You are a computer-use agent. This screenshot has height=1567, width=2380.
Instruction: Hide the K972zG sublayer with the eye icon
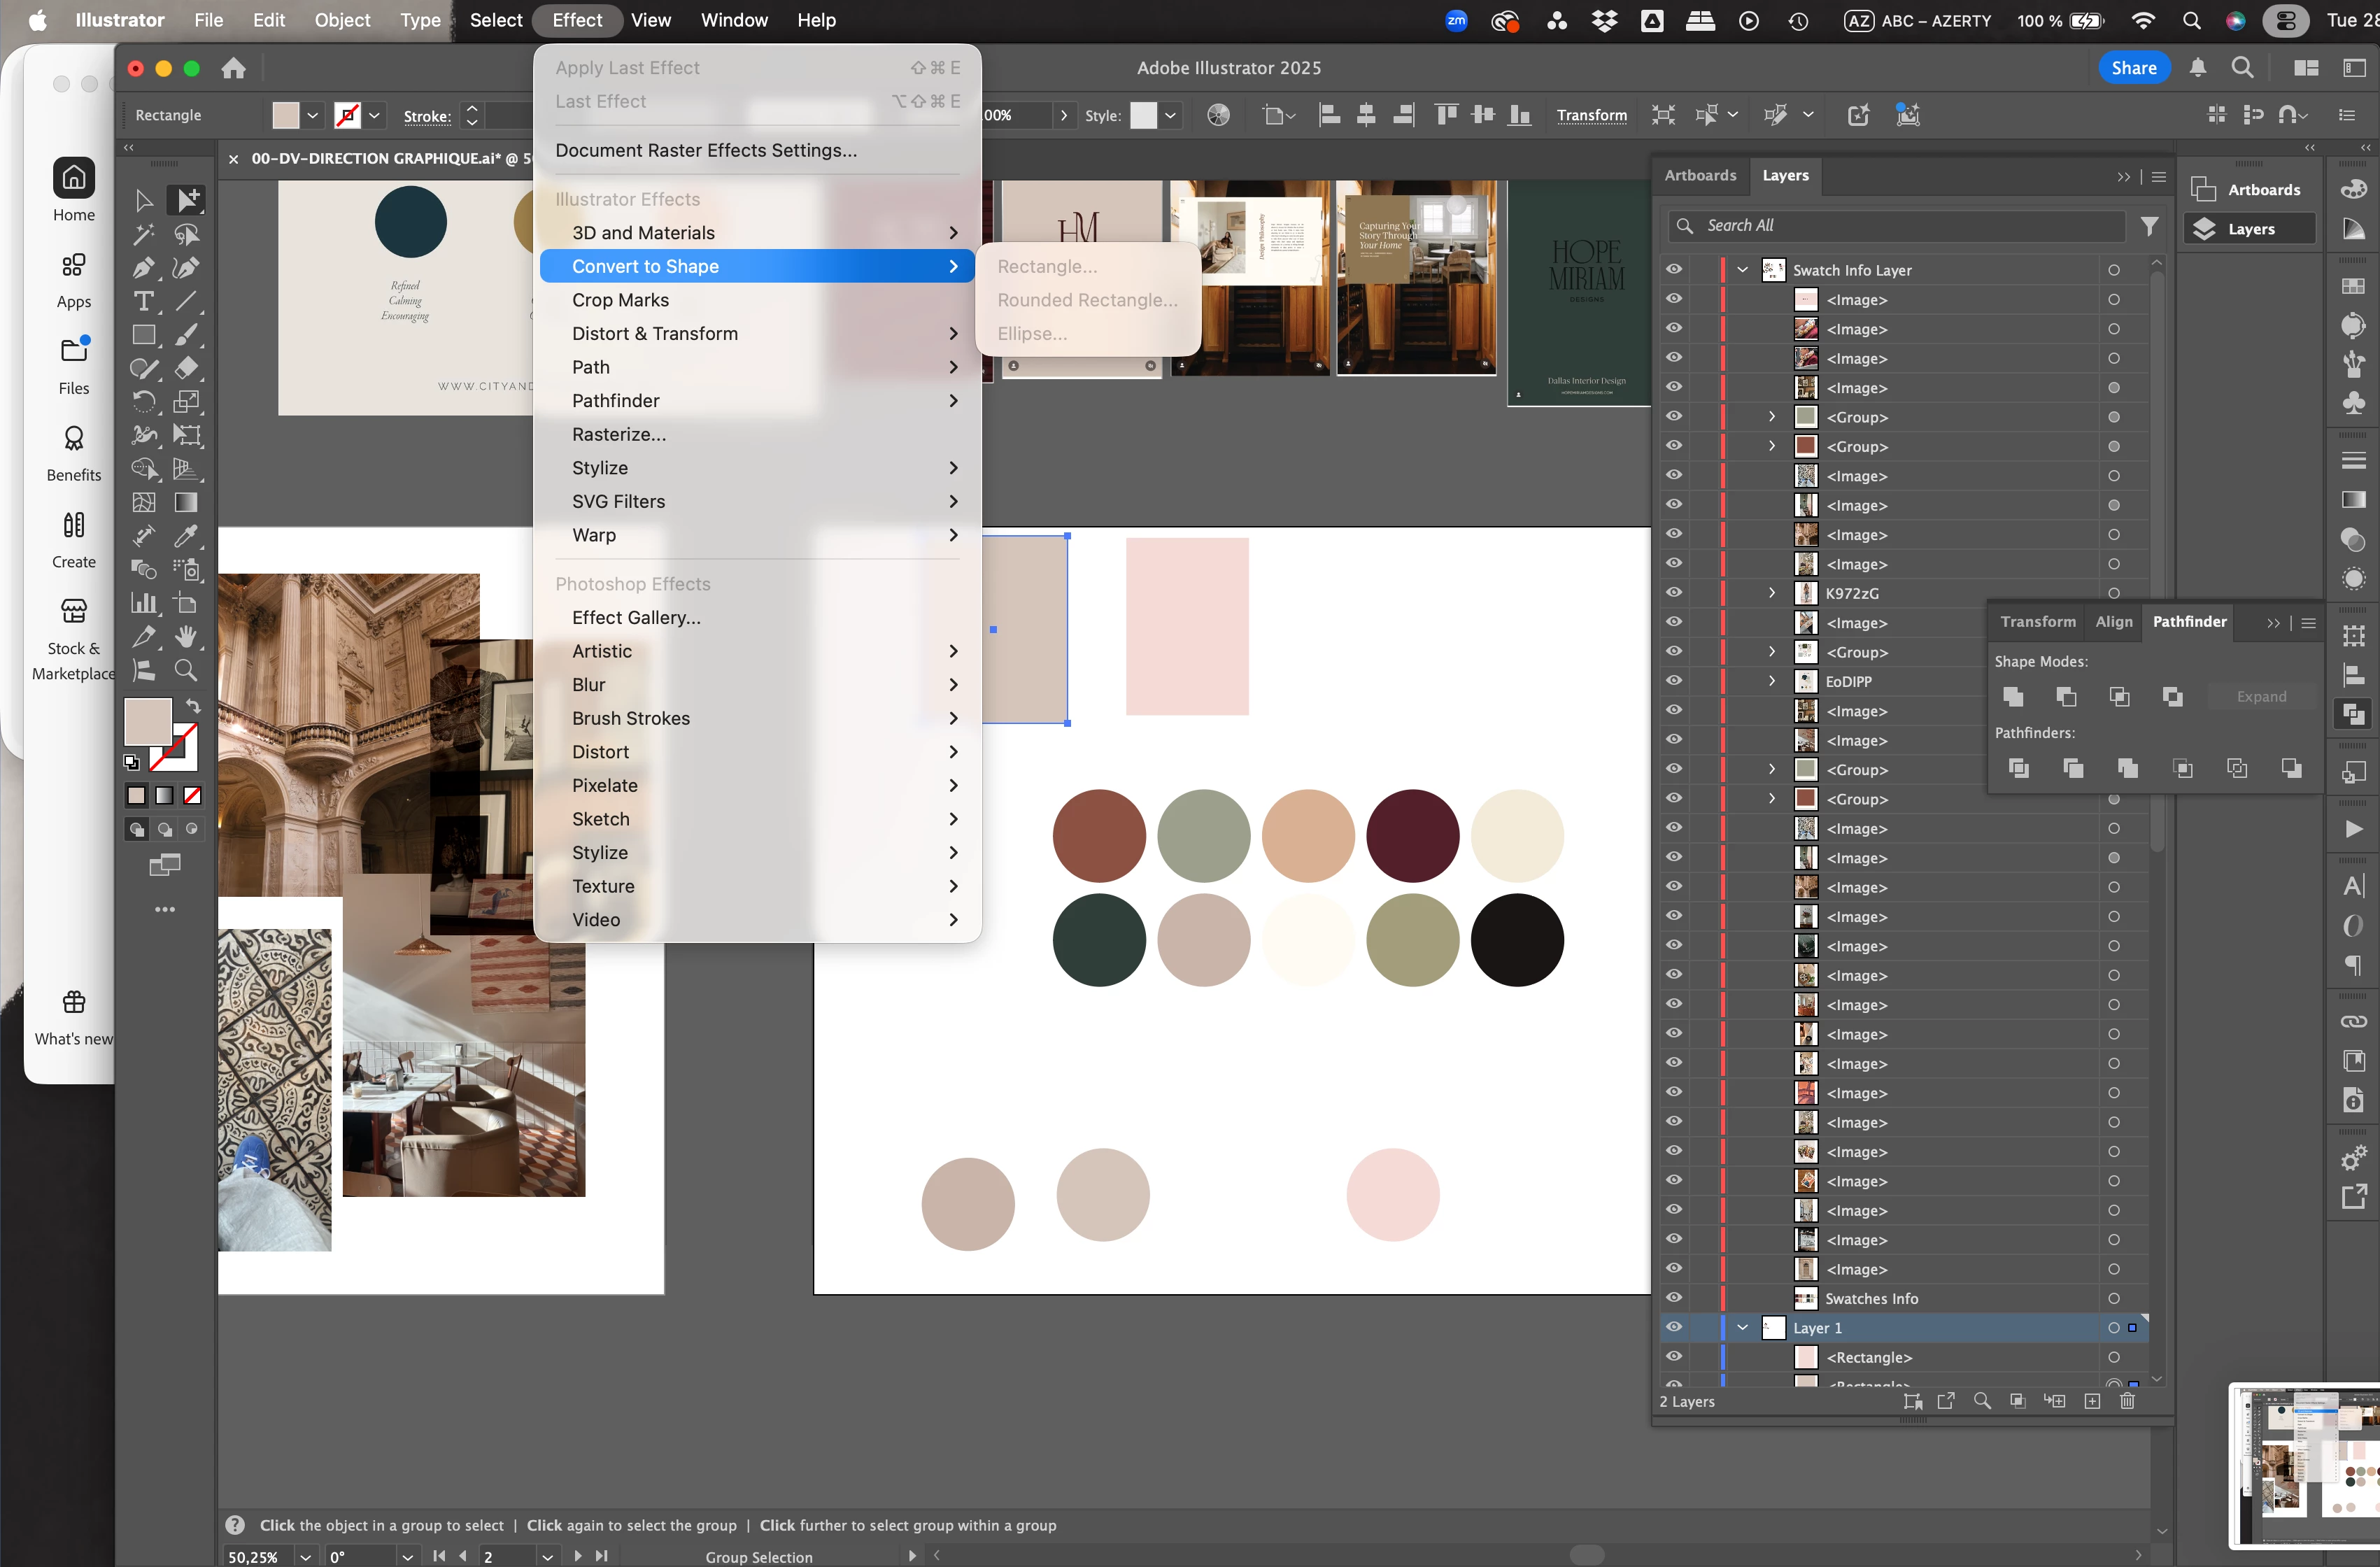point(1673,593)
